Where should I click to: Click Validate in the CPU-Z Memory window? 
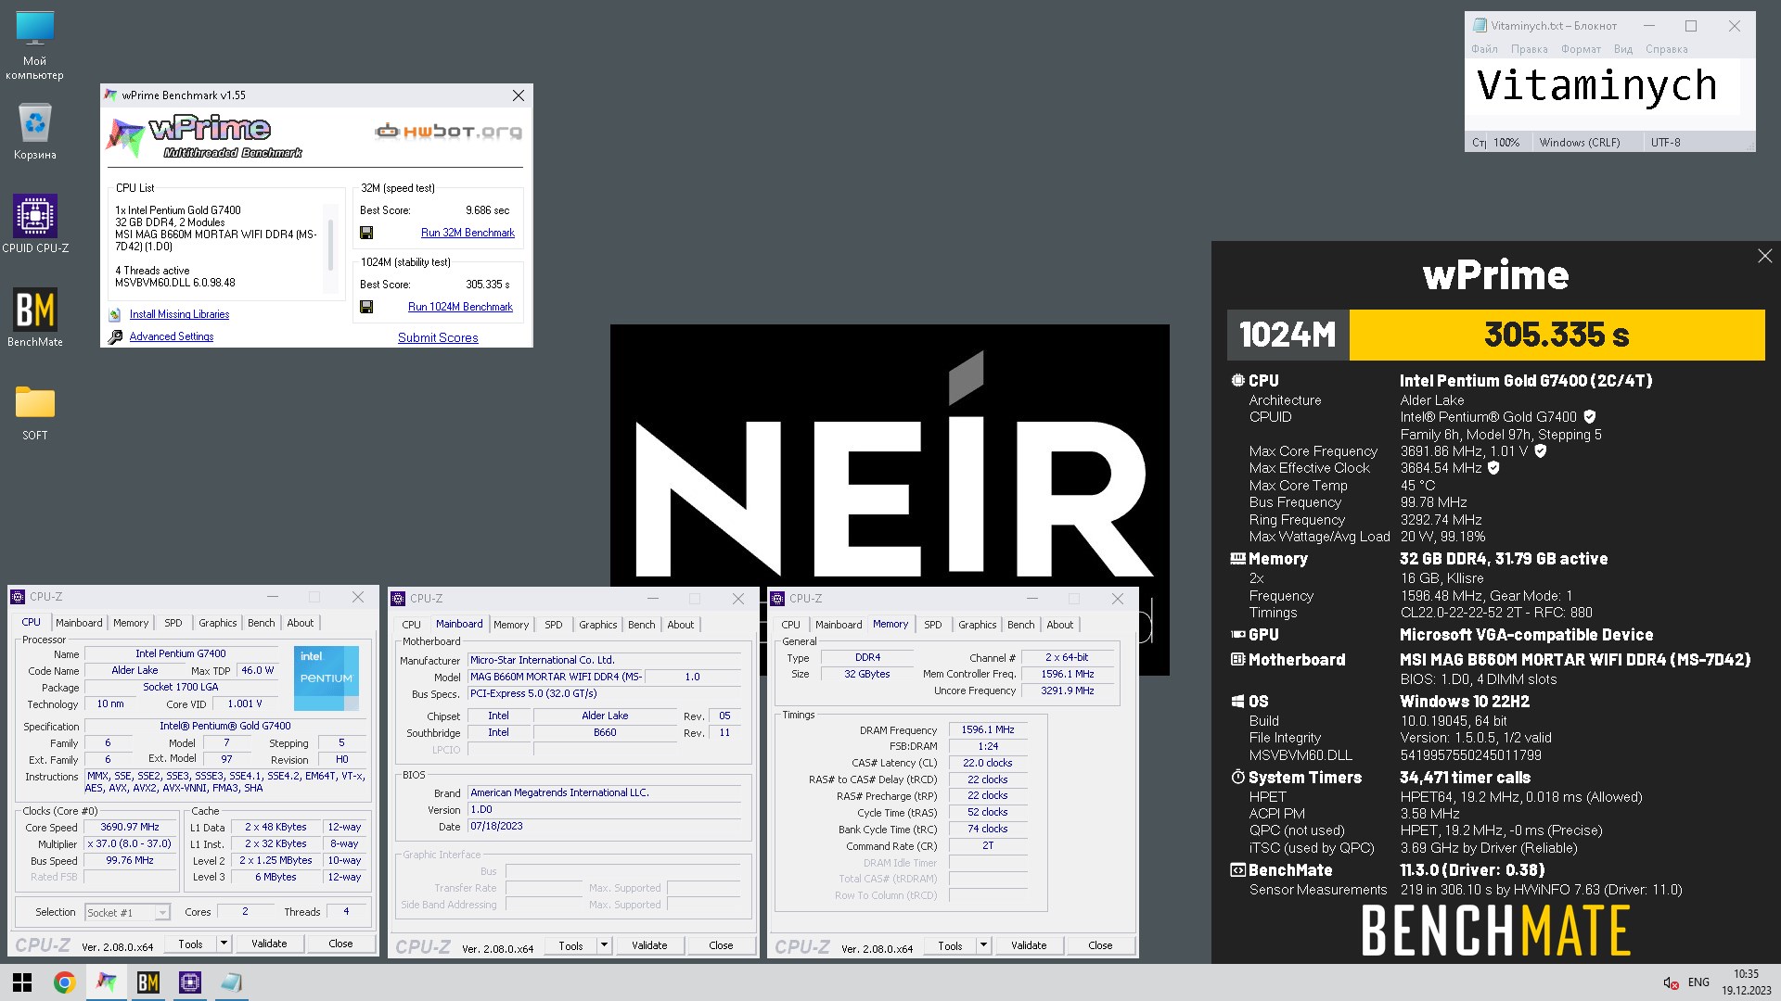click(1029, 945)
